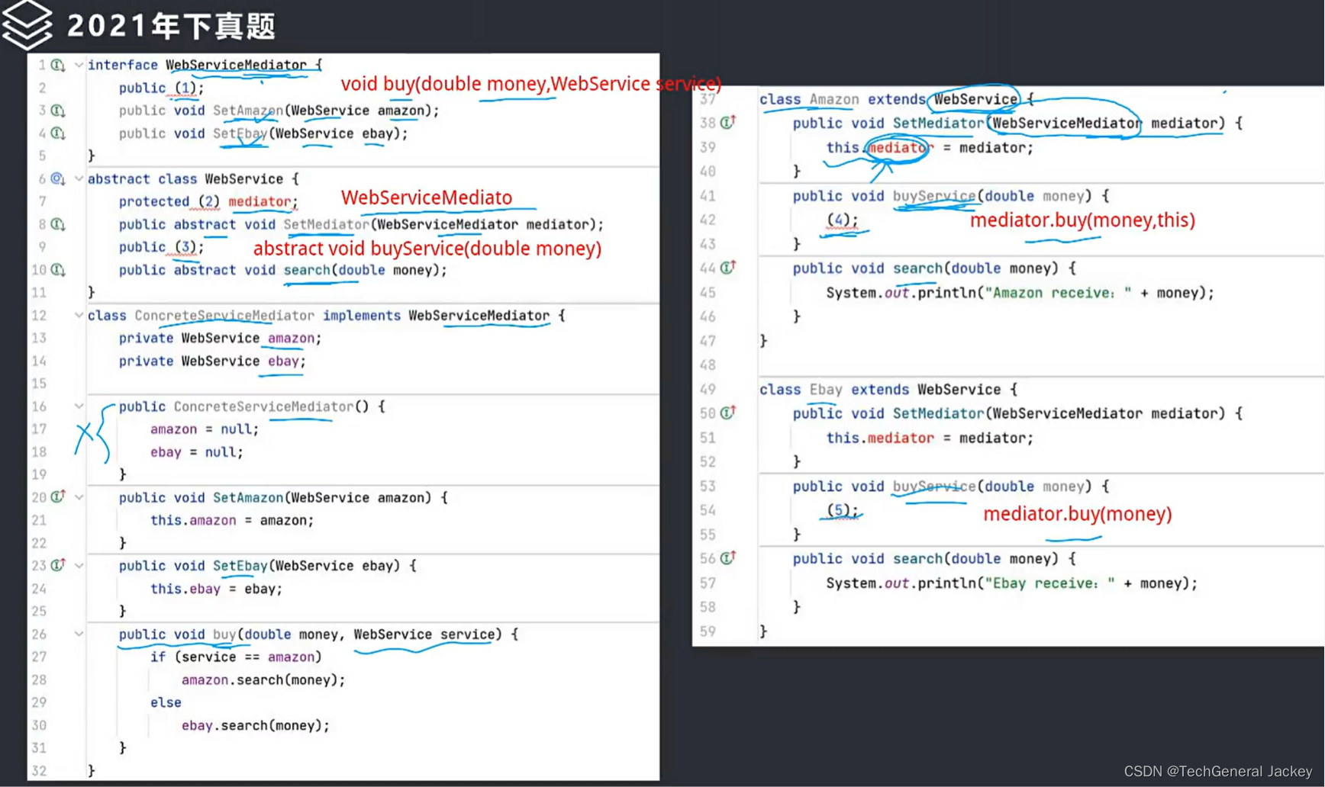Screen dimensions: 1325x787
Task: Click 'class Ebay extends WebService' on line 49
Action: tap(880, 389)
